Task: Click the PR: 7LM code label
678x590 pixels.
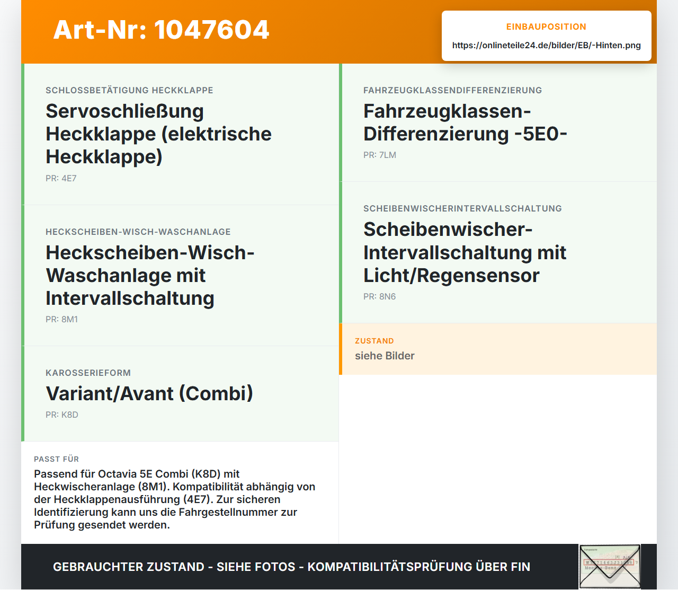Action: click(380, 155)
